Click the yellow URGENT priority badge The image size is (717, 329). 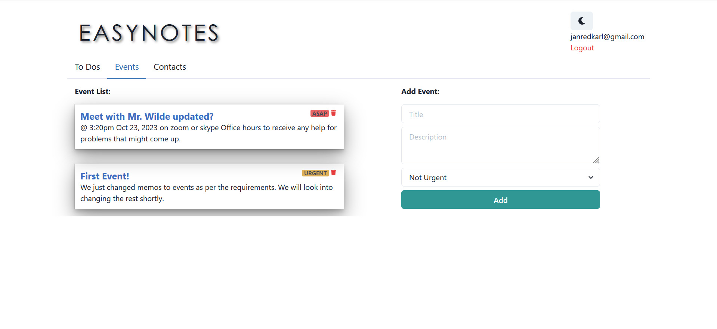(x=315, y=173)
